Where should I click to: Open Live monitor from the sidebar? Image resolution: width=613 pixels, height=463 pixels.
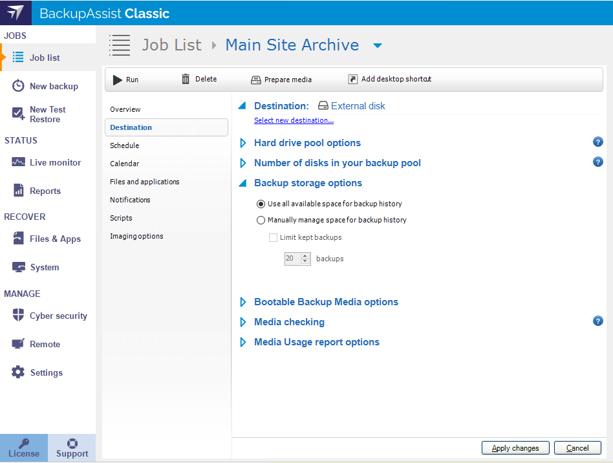(18, 162)
